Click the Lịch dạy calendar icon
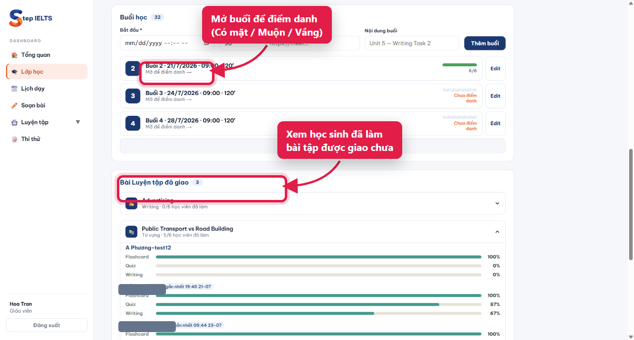Screen dimensions: 634x340 click(14, 89)
